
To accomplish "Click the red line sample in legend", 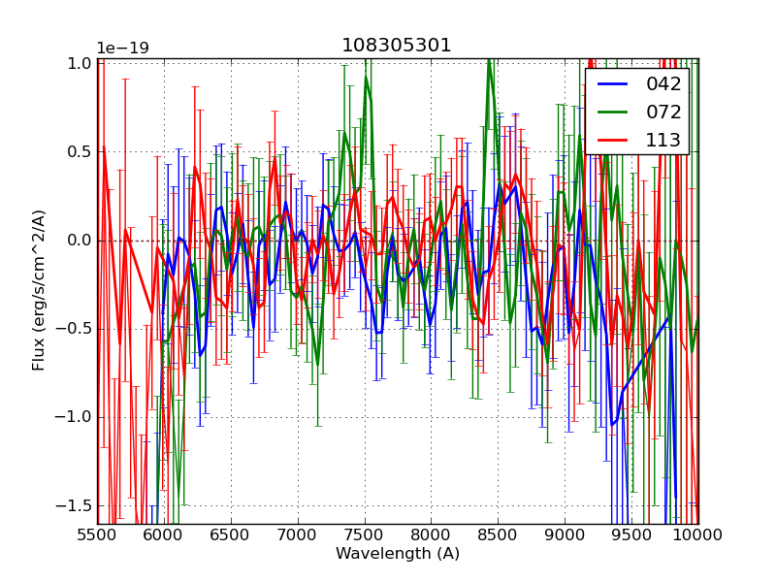I will click(x=613, y=141).
